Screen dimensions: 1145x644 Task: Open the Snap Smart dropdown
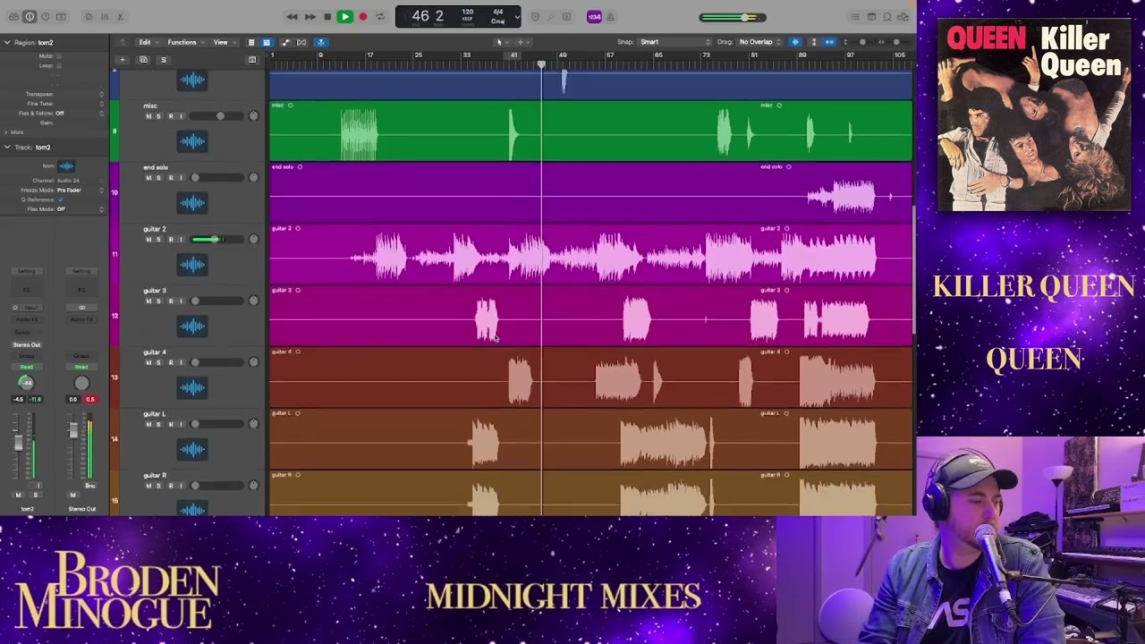point(674,42)
